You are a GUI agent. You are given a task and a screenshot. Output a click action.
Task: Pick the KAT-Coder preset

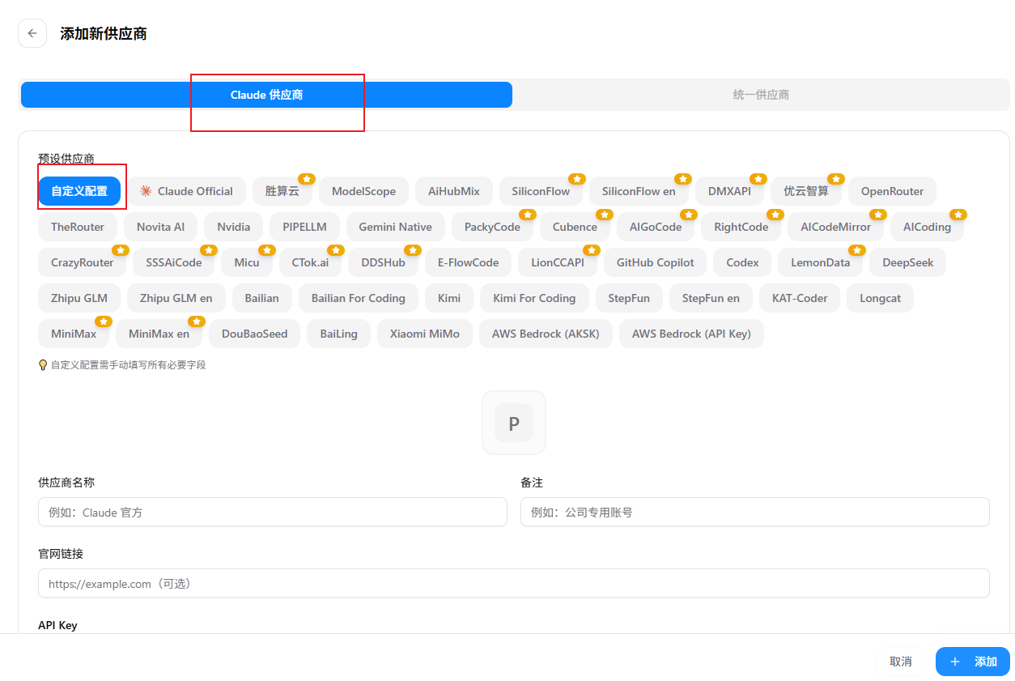pyautogui.click(x=800, y=298)
